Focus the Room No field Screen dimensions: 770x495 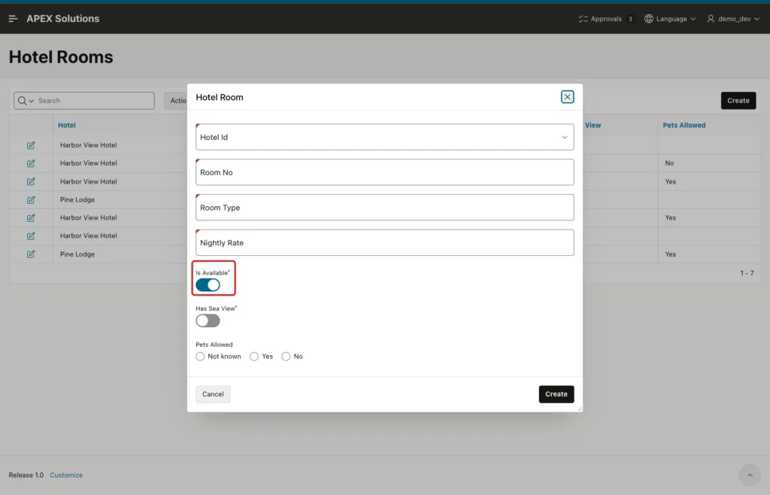pos(384,172)
